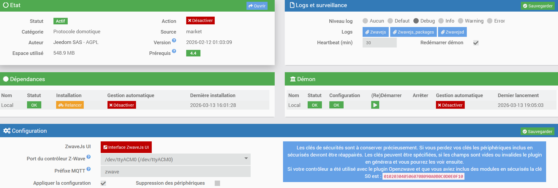Click the Prérequis help question icon

click(174, 51)
